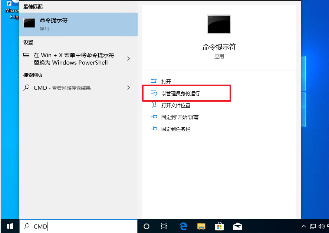Open the Start menu button
329x233 pixels.
coord(9,226)
